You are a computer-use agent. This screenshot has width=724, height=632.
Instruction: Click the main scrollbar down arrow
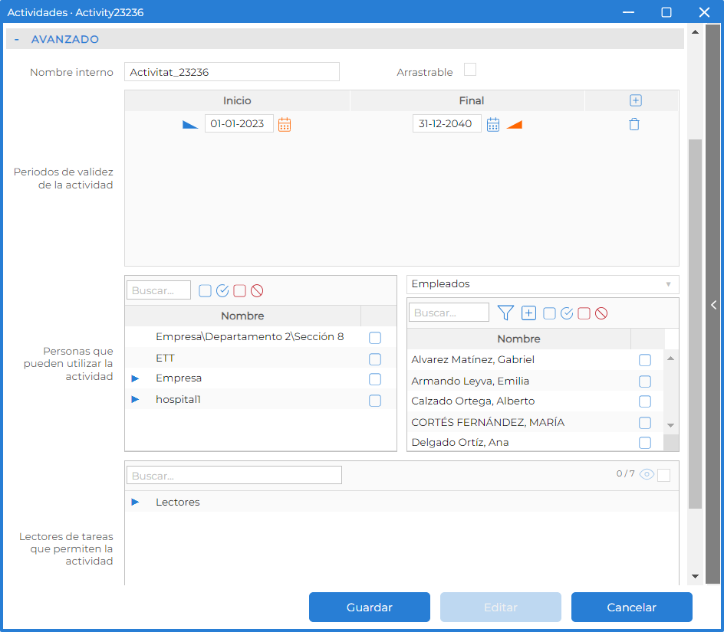(x=695, y=576)
